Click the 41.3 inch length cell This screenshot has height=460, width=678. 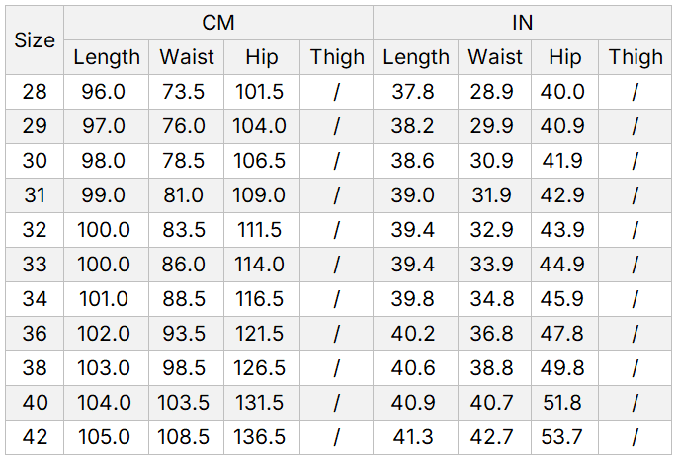[413, 437]
